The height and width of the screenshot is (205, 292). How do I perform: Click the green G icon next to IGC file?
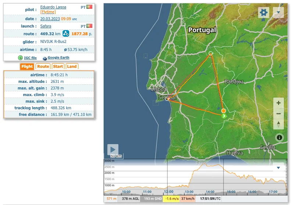tap(20, 58)
